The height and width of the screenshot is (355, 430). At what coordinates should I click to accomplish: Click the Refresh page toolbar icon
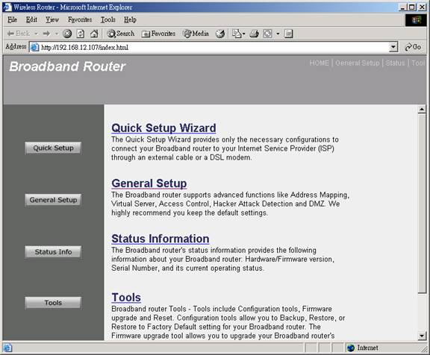pos(81,34)
